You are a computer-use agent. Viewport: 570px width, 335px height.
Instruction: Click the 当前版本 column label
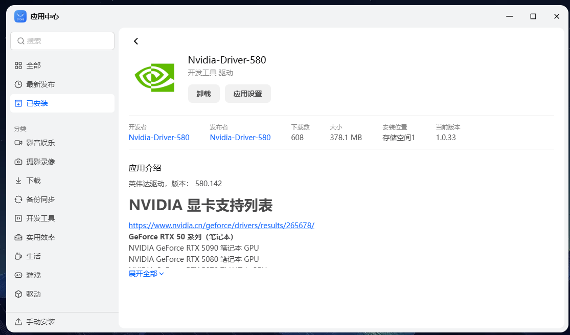tap(448, 127)
